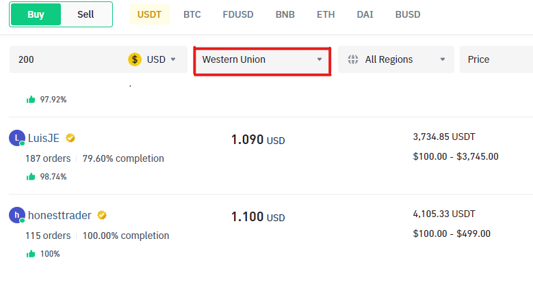Select the FDUSD tab
Viewport: 533px width, 284px height.
coord(238,14)
